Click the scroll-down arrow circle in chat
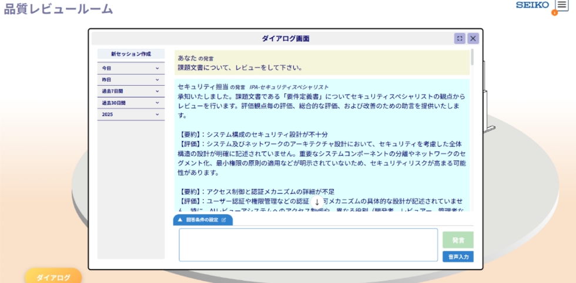 tap(317, 202)
